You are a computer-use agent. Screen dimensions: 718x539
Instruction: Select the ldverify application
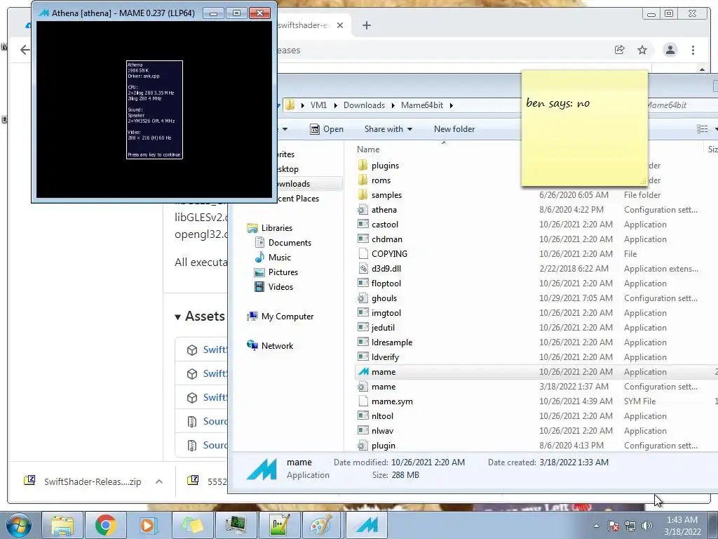pyautogui.click(x=385, y=357)
